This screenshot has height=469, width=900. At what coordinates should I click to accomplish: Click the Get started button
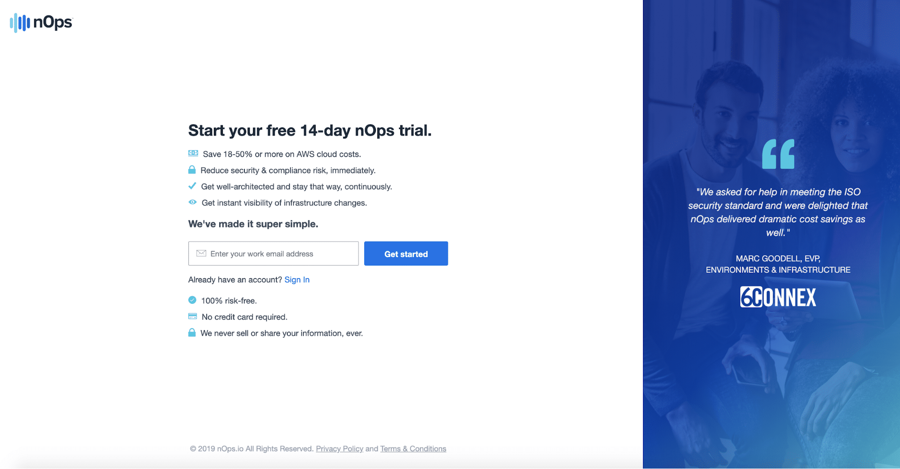(406, 253)
